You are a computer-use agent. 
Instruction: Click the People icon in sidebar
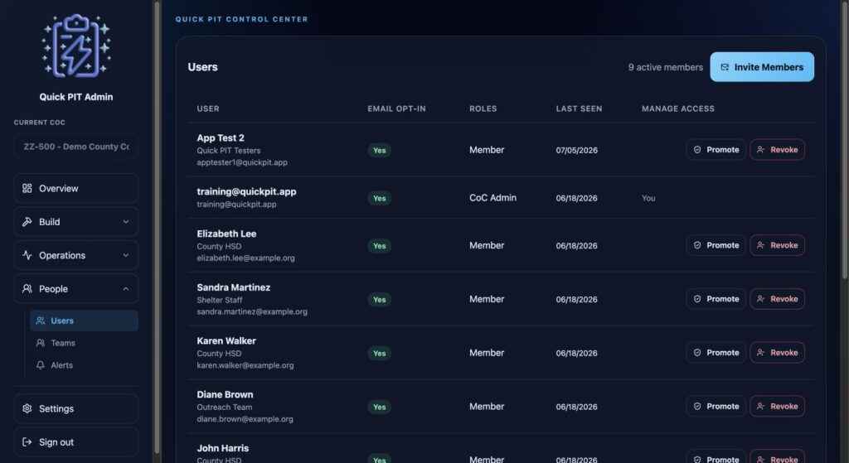(x=27, y=289)
